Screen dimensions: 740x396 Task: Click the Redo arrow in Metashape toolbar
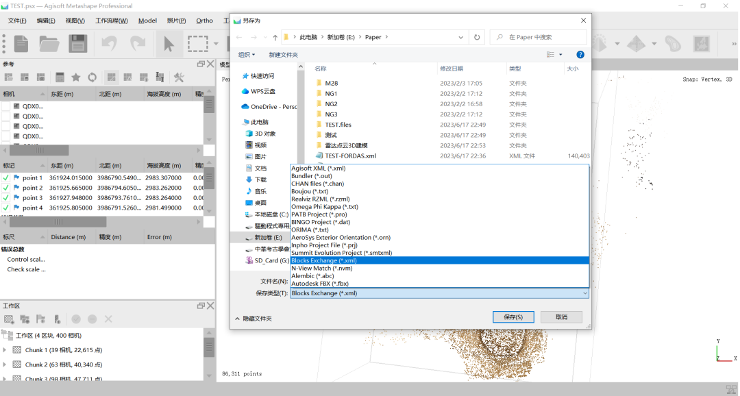(x=138, y=43)
